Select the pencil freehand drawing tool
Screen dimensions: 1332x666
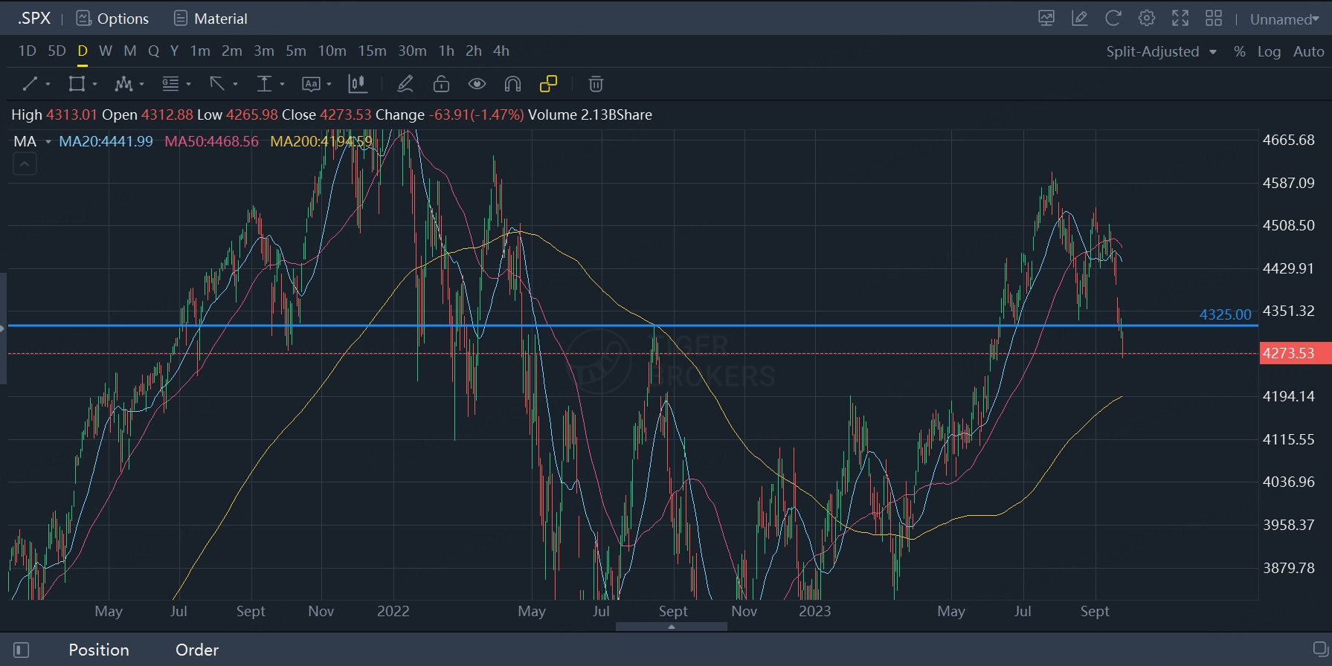405,84
